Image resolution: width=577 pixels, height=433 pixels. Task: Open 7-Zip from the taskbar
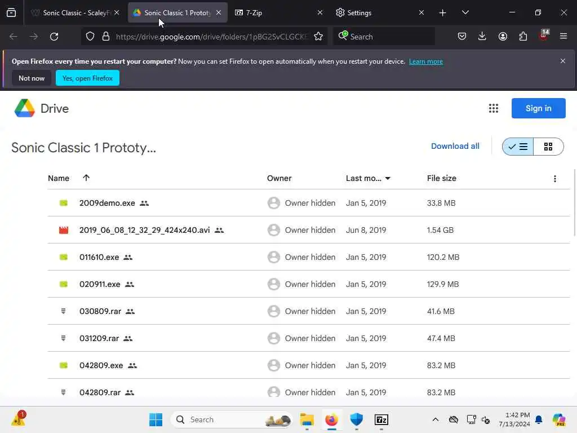pos(381,419)
